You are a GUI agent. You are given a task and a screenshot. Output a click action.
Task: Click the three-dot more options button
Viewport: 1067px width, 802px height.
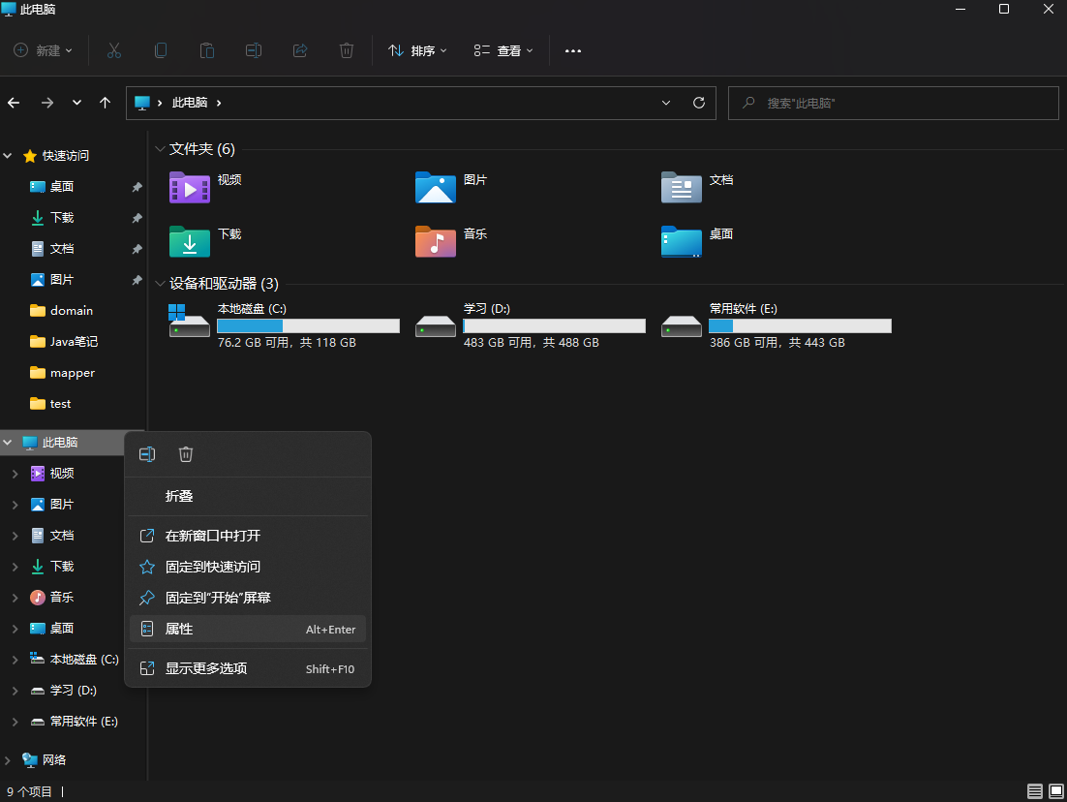pos(573,50)
